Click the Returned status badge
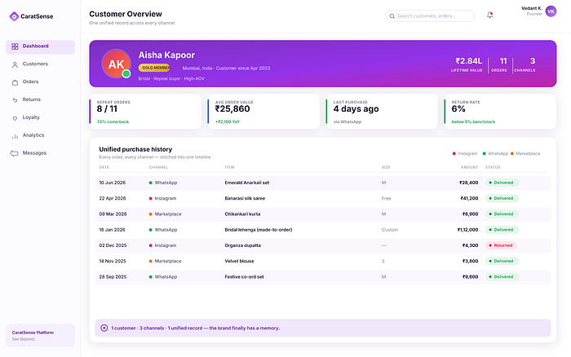The width and height of the screenshot is (571, 357). [x=501, y=245]
